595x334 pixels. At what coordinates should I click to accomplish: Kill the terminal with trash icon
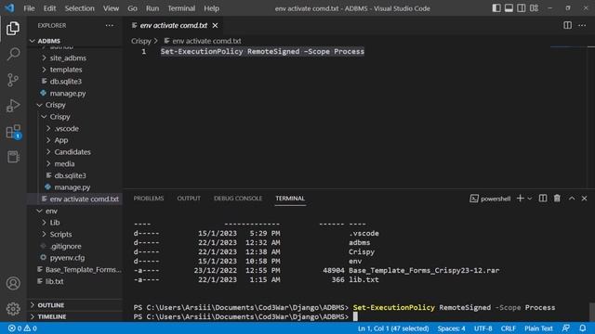point(557,199)
